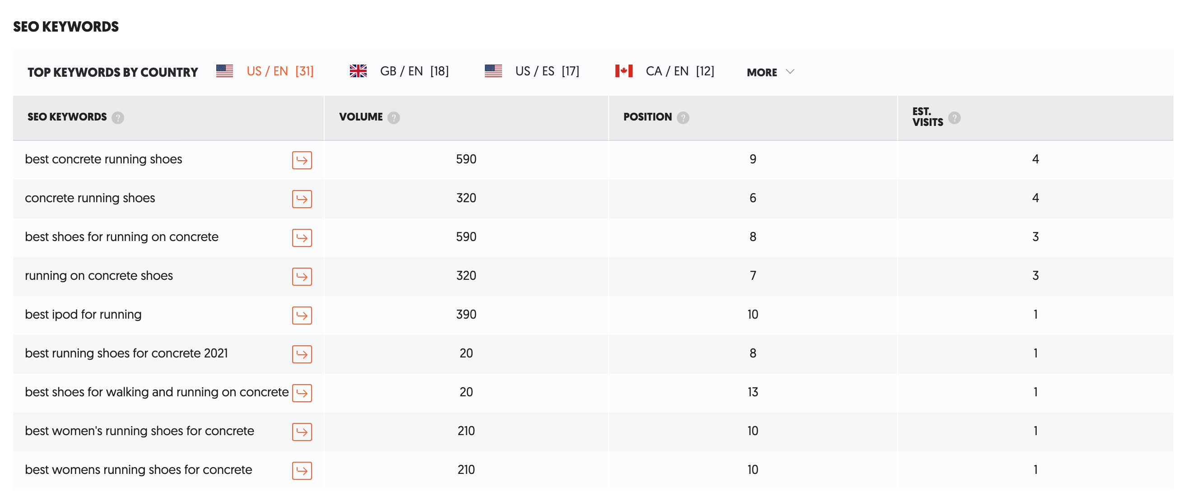
Task: Open arrow icon for 'best running shoes for concrete 2021'
Action: tap(302, 354)
